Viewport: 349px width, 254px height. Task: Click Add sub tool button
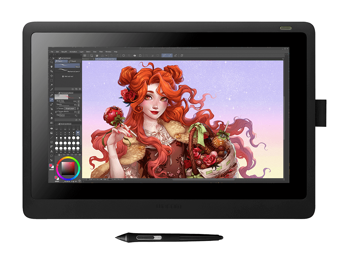(x=68, y=76)
